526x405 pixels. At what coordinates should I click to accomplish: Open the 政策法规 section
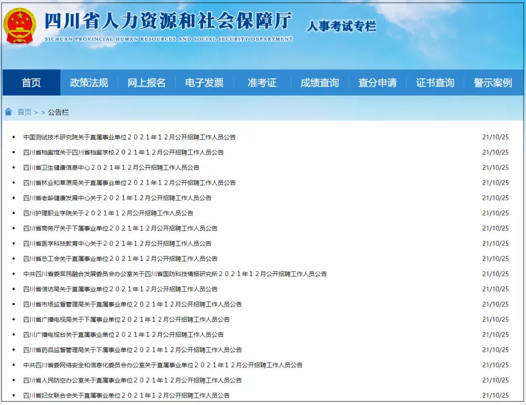pyautogui.click(x=88, y=83)
